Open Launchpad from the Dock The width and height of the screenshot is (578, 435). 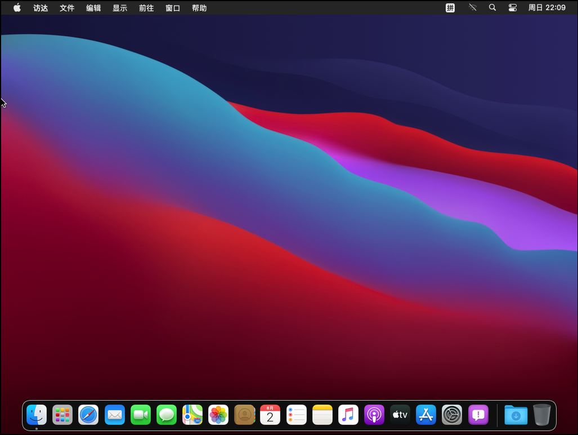(62, 415)
